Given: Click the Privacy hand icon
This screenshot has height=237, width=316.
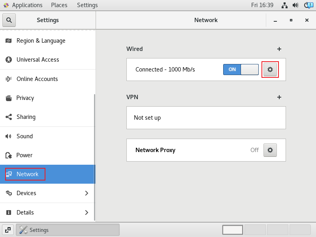Looking at the screenshot, I should 8,98.
